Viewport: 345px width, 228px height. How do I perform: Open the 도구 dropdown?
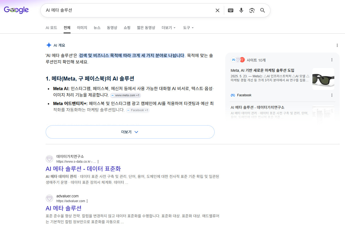[188, 28]
